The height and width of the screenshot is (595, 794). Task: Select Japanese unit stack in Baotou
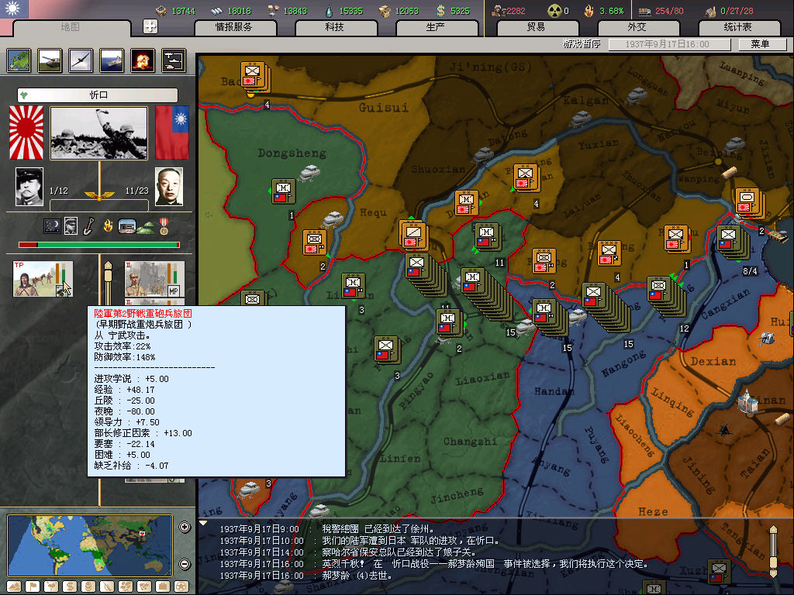pos(255,77)
